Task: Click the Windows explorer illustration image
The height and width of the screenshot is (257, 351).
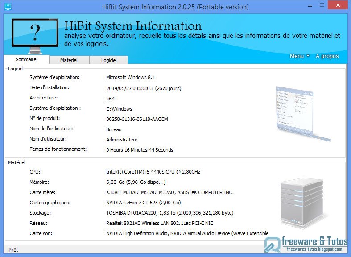Action: [303, 114]
